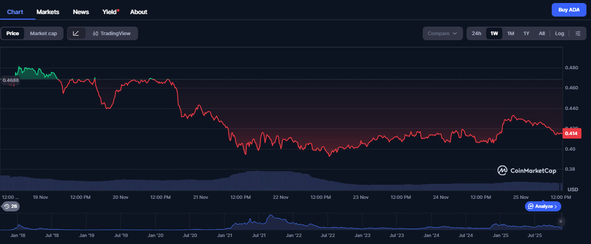Screen dimensions: 591x244
Task: Click the current price 0.414 label
Action: [571, 134]
